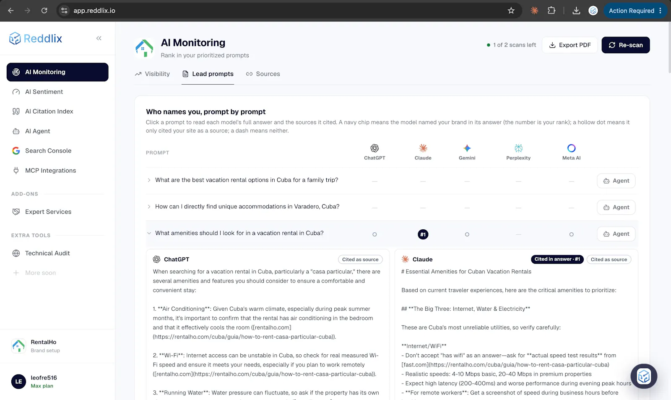671x400 pixels.
Task: Reload the browser page
Action: [44, 10]
